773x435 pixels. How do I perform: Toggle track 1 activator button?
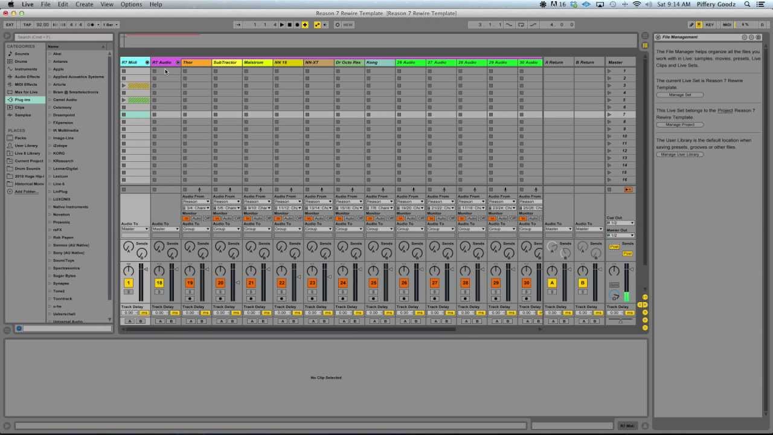click(128, 283)
